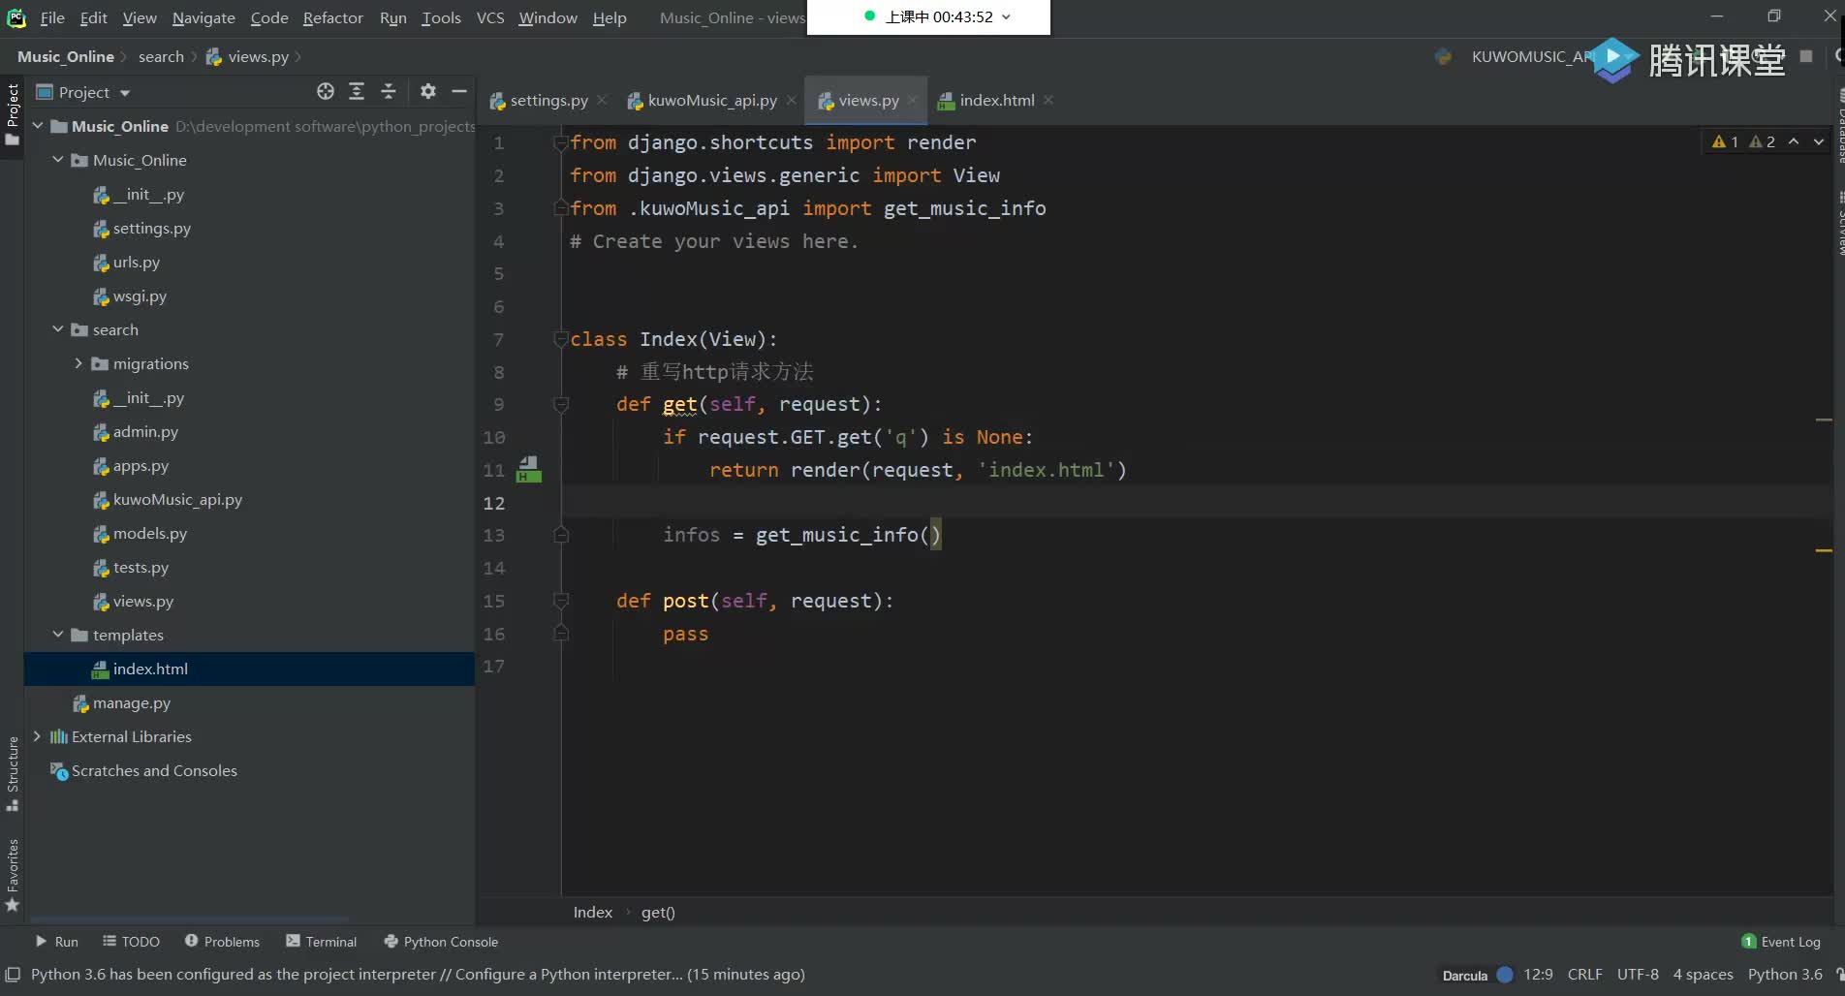The image size is (1845, 996).
Task: Open the Problems tool window
Action: pos(223,942)
